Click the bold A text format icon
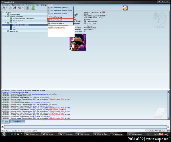Screen dimensions: 171x142 [x=3, y=127]
